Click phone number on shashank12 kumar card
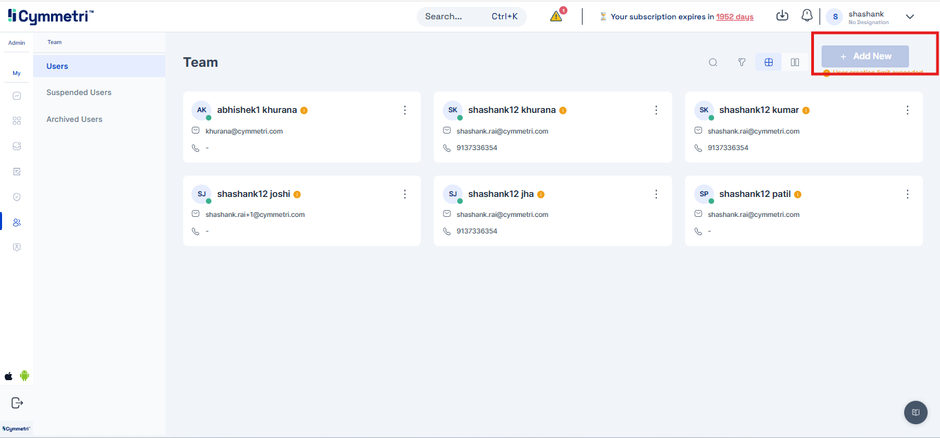 (728, 148)
